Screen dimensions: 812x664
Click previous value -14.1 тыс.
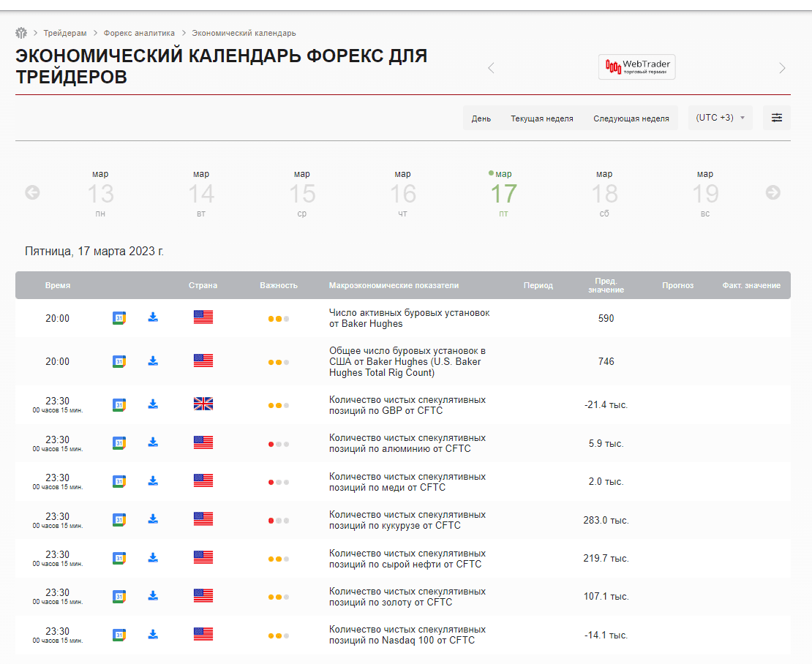(606, 635)
